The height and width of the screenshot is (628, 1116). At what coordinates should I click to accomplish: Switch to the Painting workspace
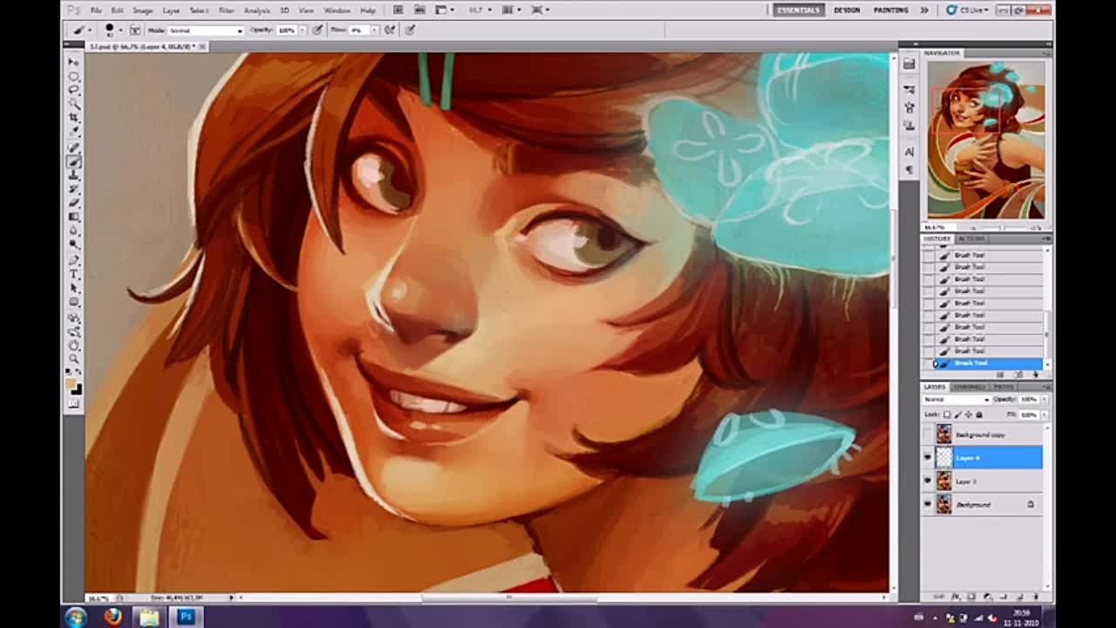point(890,10)
